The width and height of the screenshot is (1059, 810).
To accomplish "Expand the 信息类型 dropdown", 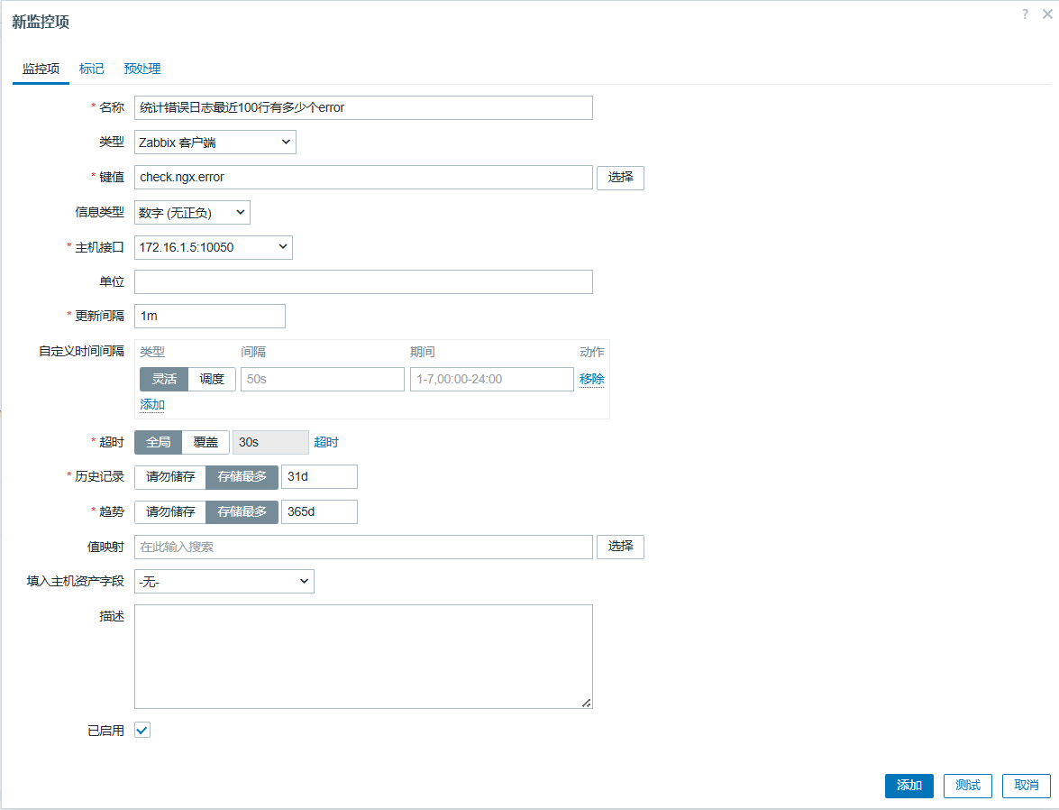I will (192, 212).
